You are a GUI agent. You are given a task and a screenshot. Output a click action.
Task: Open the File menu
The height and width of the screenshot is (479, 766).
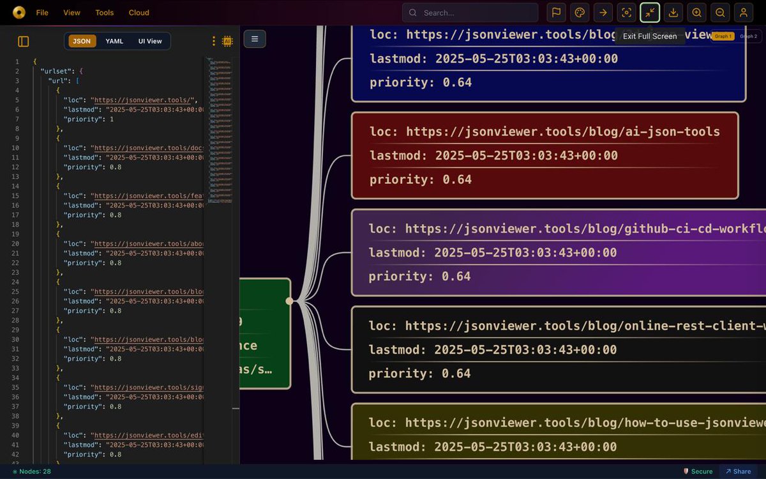click(42, 12)
